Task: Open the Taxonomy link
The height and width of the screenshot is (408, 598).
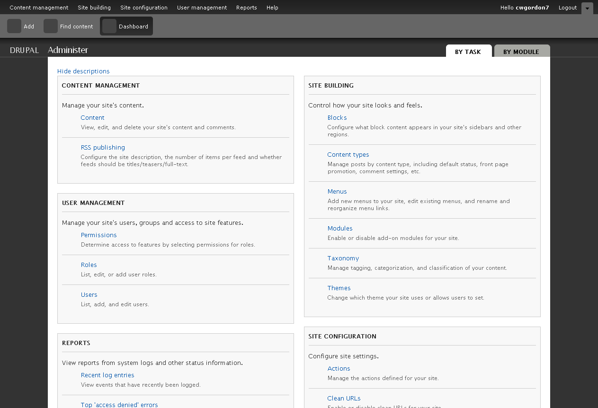Action: (x=343, y=258)
